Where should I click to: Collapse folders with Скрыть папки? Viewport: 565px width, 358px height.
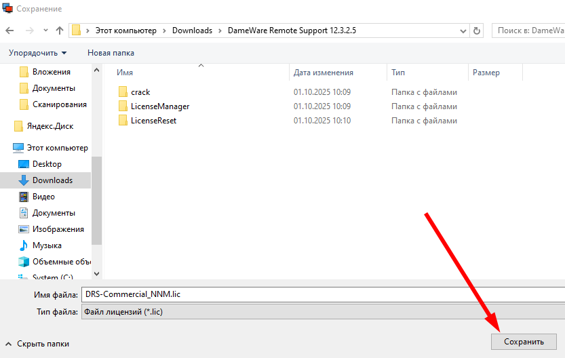tap(37, 344)
